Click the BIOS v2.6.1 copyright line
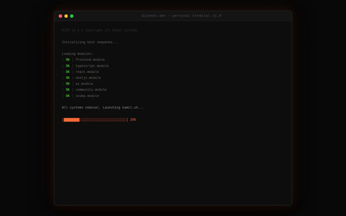This screenshot has height=216, width=346. click(x=100, y=30)
